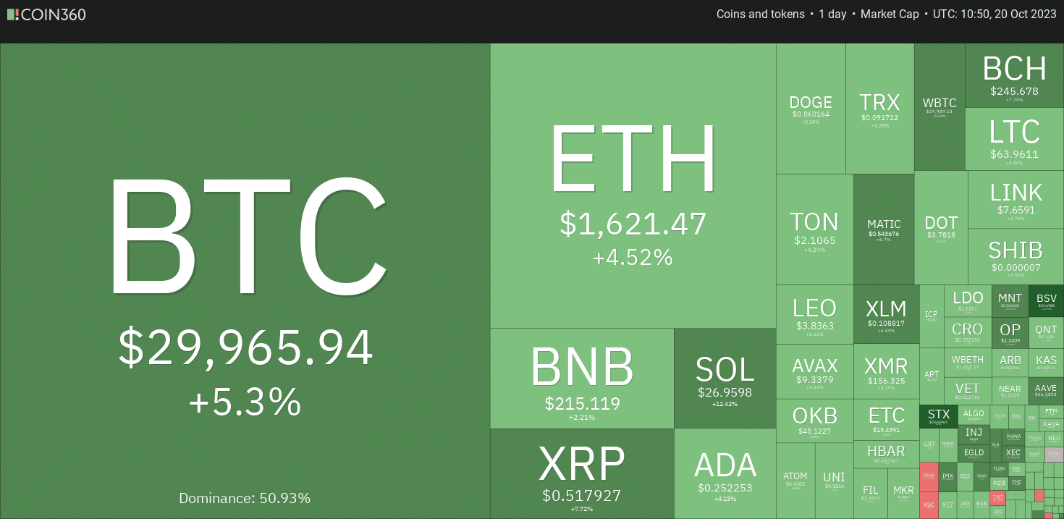Click the COIN360 logo icon
The image size is (1064, 519).
[13, 14]
